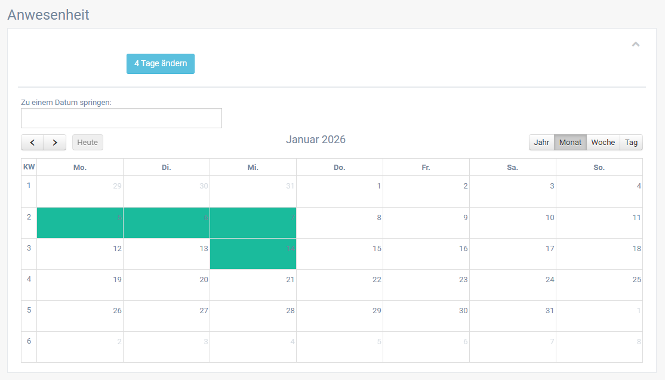Switch to Jahr view

(541, 143)
